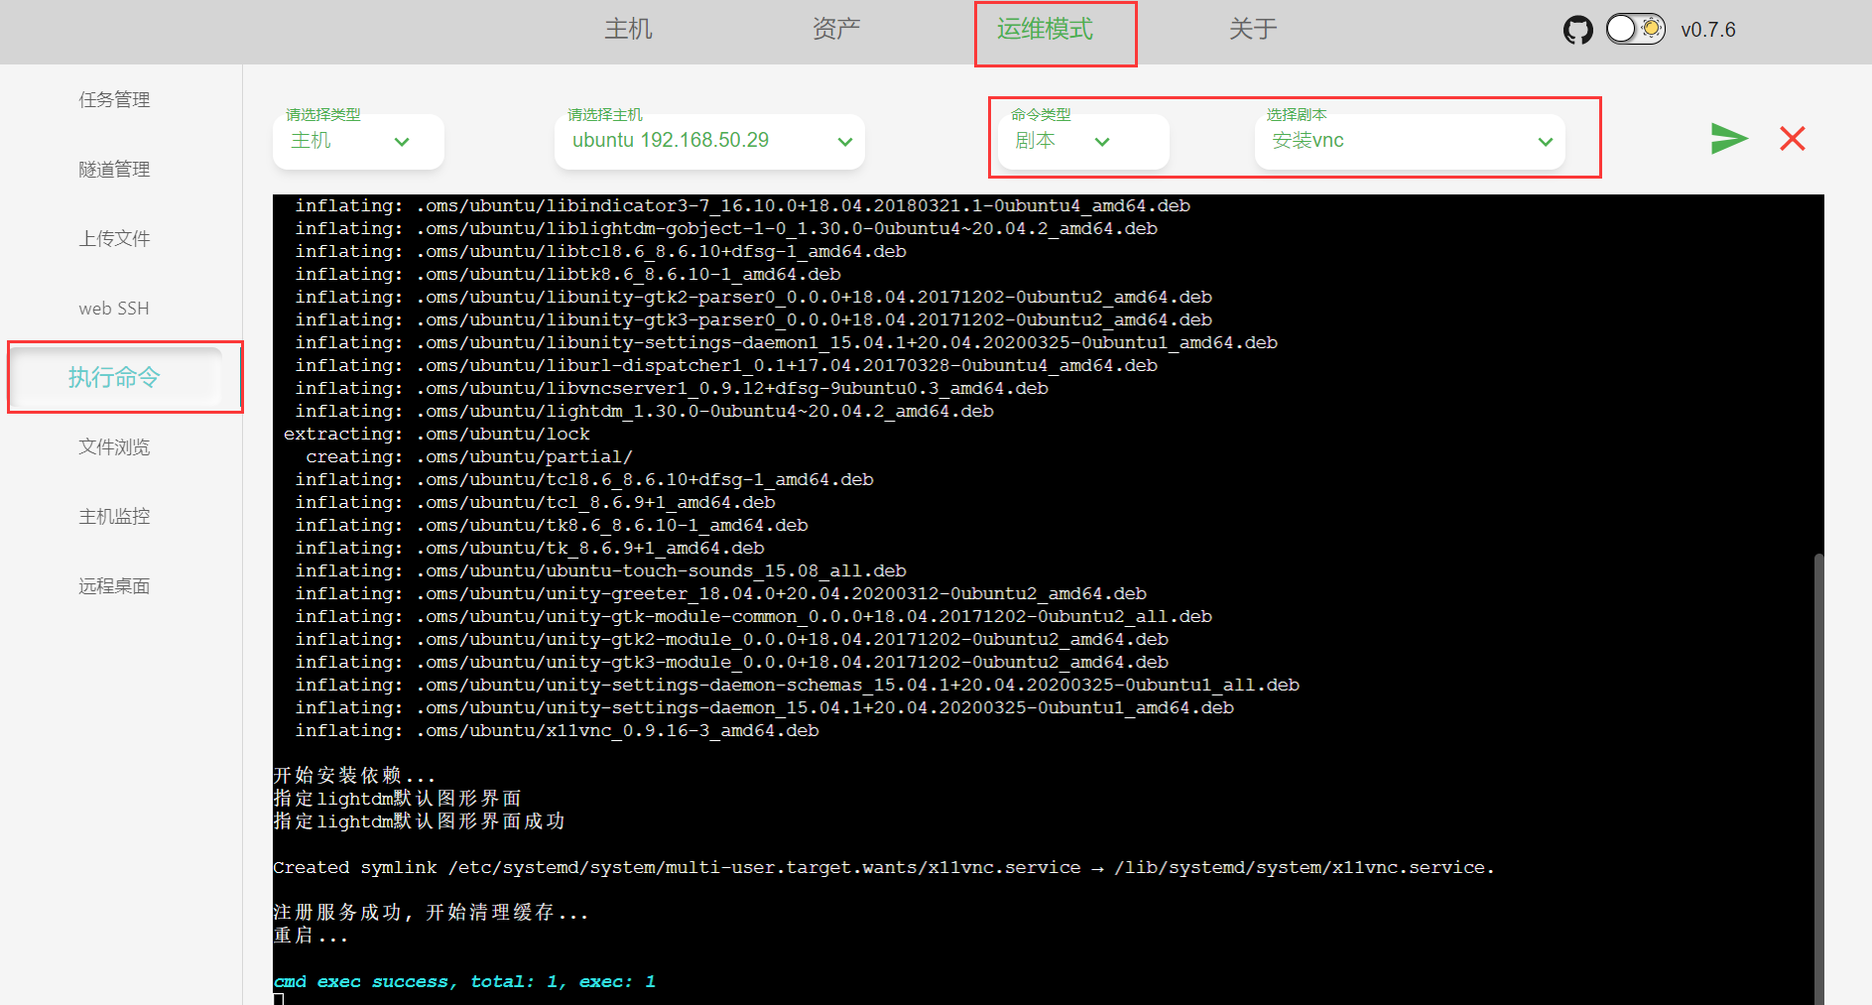Image resolution: width=1872 pixels, height=1005 pixels.
Task: Select 执行命令 in the sidebar
Action: tap(114, 377)
